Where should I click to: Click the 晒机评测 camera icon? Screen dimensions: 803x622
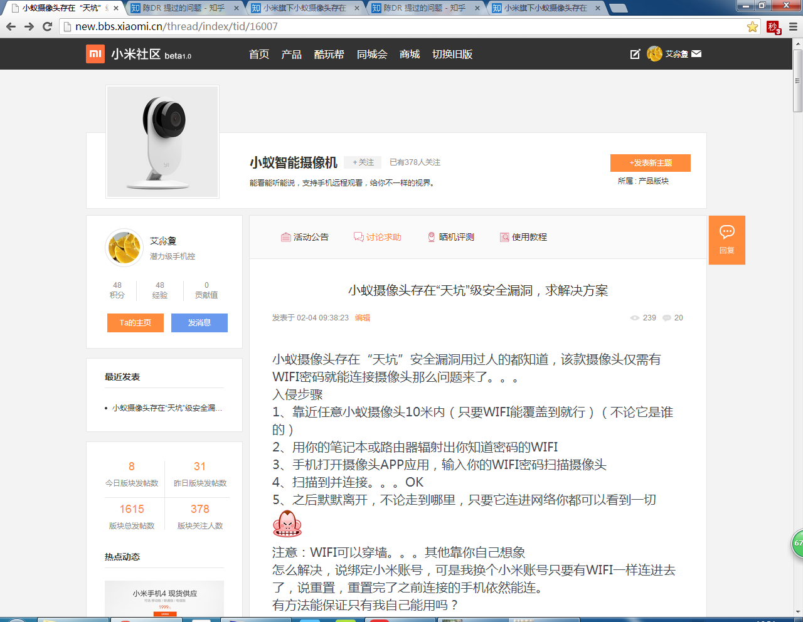[x=431, y=237]
